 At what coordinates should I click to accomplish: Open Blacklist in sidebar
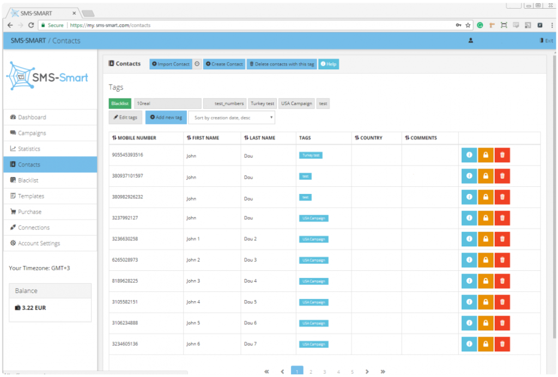click(50, 180)
